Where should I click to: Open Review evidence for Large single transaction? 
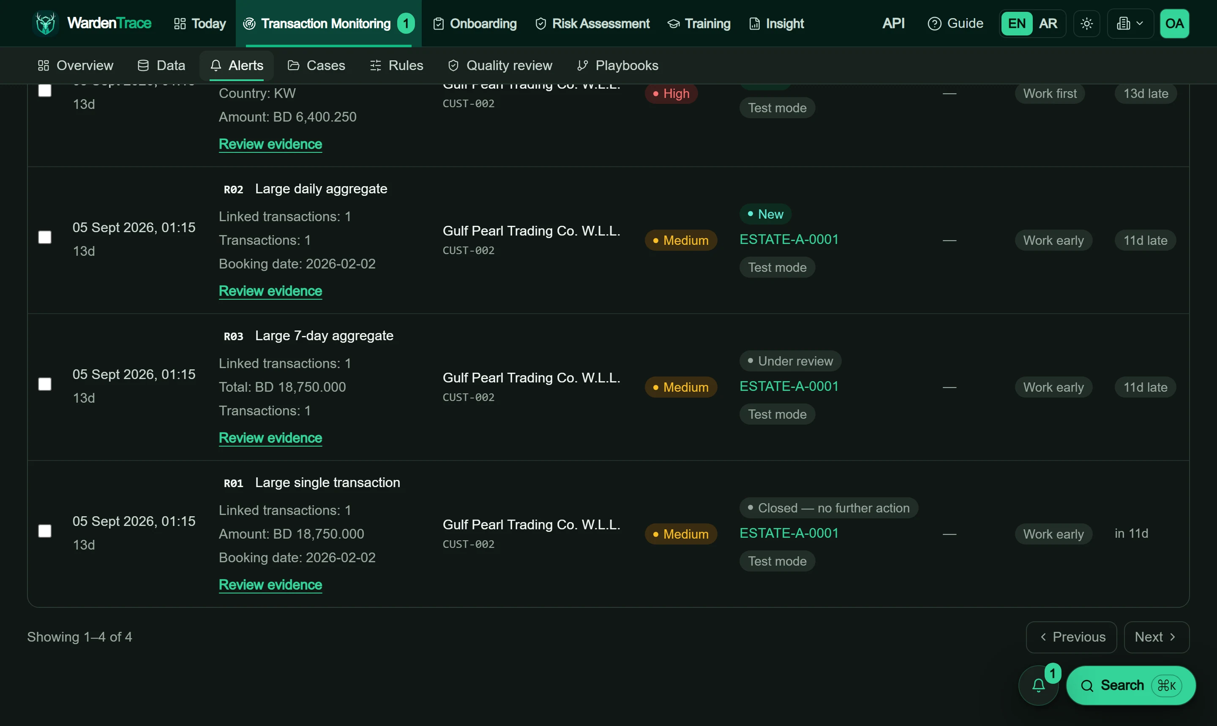[x=270, y=585]
